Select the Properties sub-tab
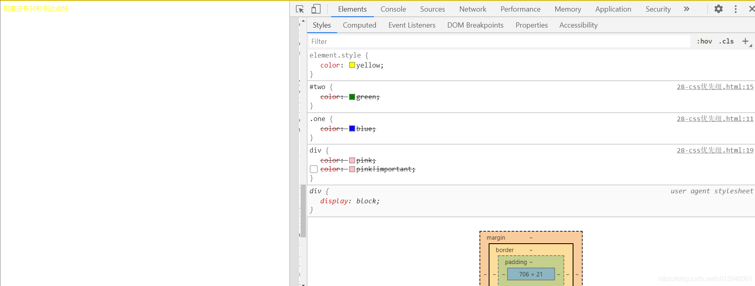Image resolution: width=755 pixels, height=286 pixels. pos(531,25)
